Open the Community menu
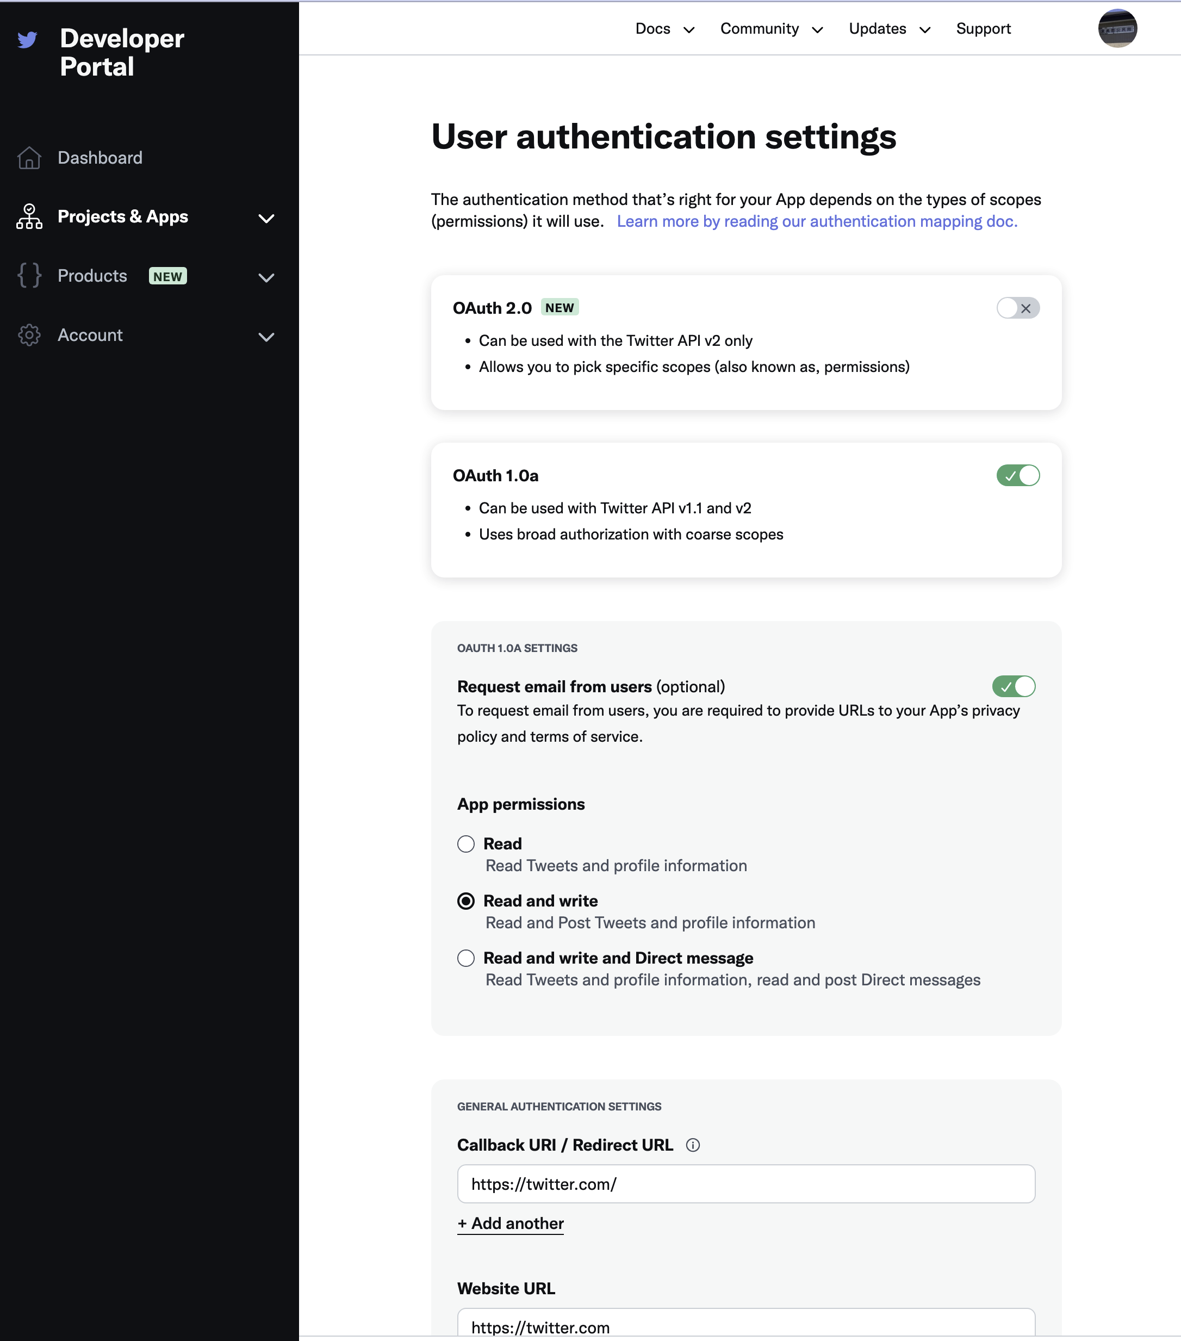The width and height of the screenshot is (1181, 1341). pos(771,29)
